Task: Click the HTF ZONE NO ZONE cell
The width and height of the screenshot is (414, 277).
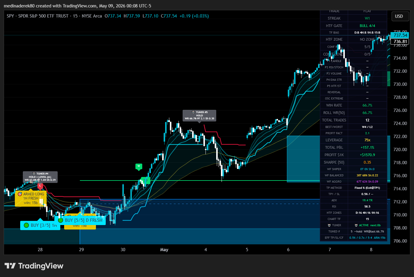Action: coord(367,39)
